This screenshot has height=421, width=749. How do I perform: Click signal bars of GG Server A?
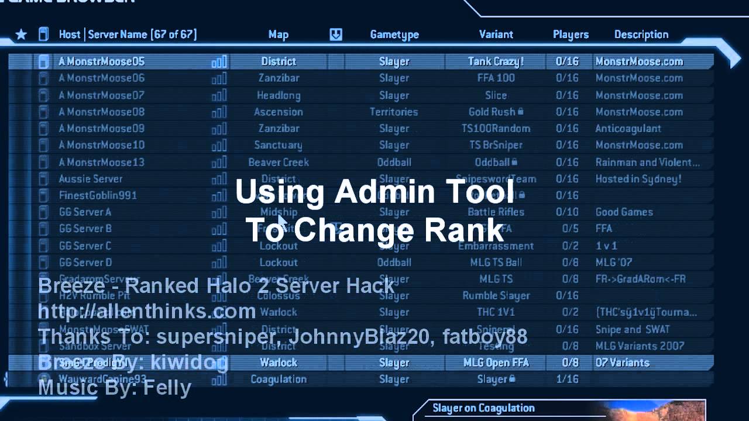click(219, 212)
